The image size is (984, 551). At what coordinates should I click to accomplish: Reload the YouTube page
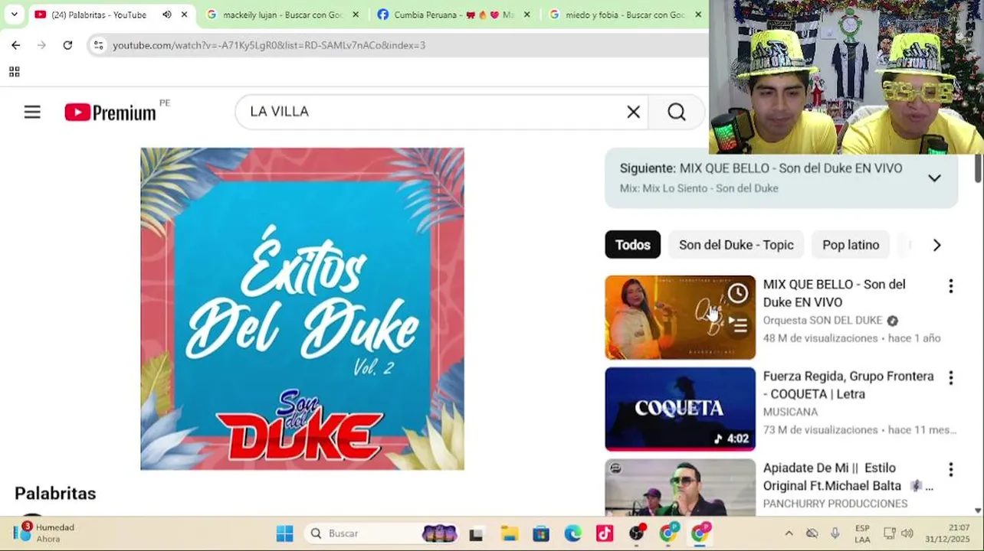[67, 45]
